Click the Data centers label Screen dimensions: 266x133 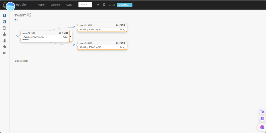(21, 61)
